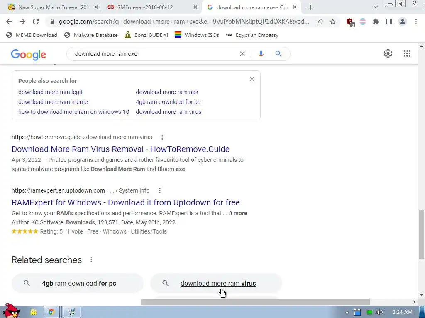This screenshot has width=425, height=318.
Task: Show the tab search dropdown arrow
Action: click(375, 7)
